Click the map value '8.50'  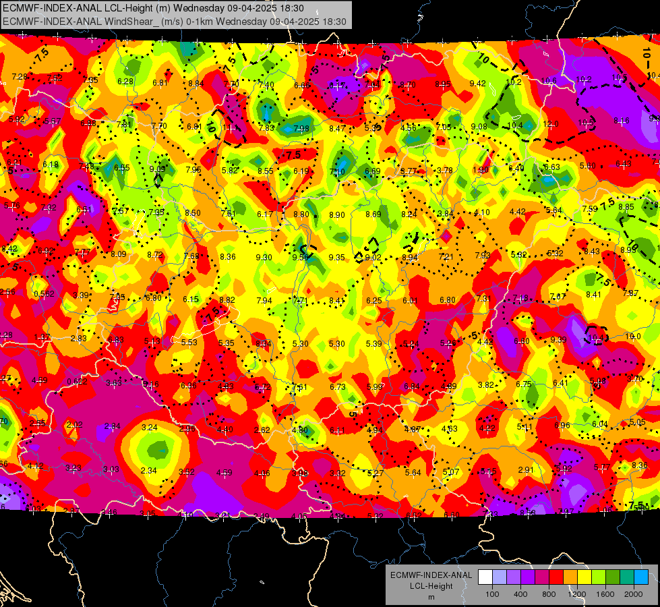coord(193,212)
